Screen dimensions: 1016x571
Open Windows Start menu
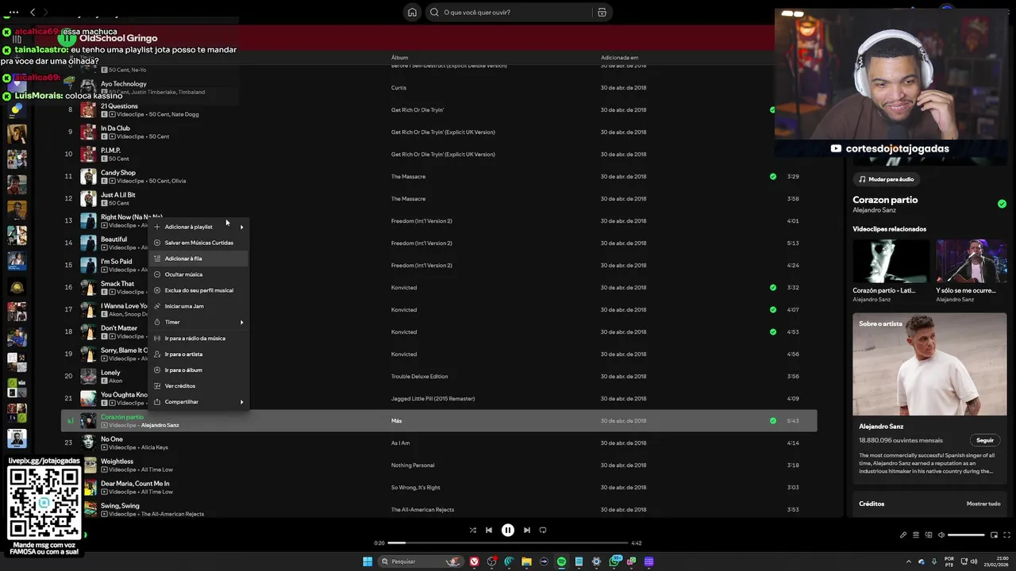(x=368, y=561)
